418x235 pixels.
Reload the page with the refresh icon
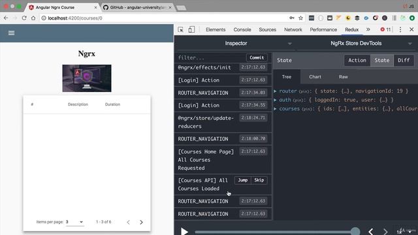coord(24,18)
